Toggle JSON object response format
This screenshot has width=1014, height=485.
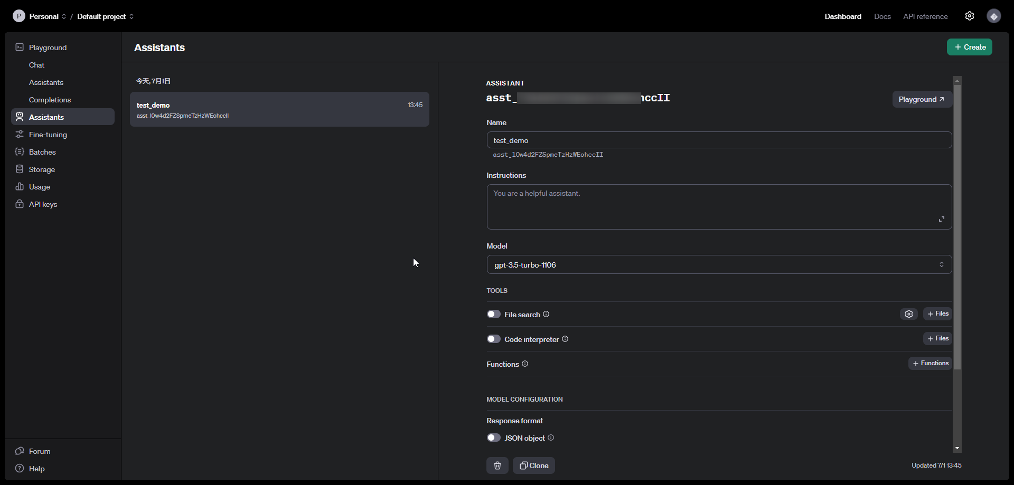click(x=494, y=438)
